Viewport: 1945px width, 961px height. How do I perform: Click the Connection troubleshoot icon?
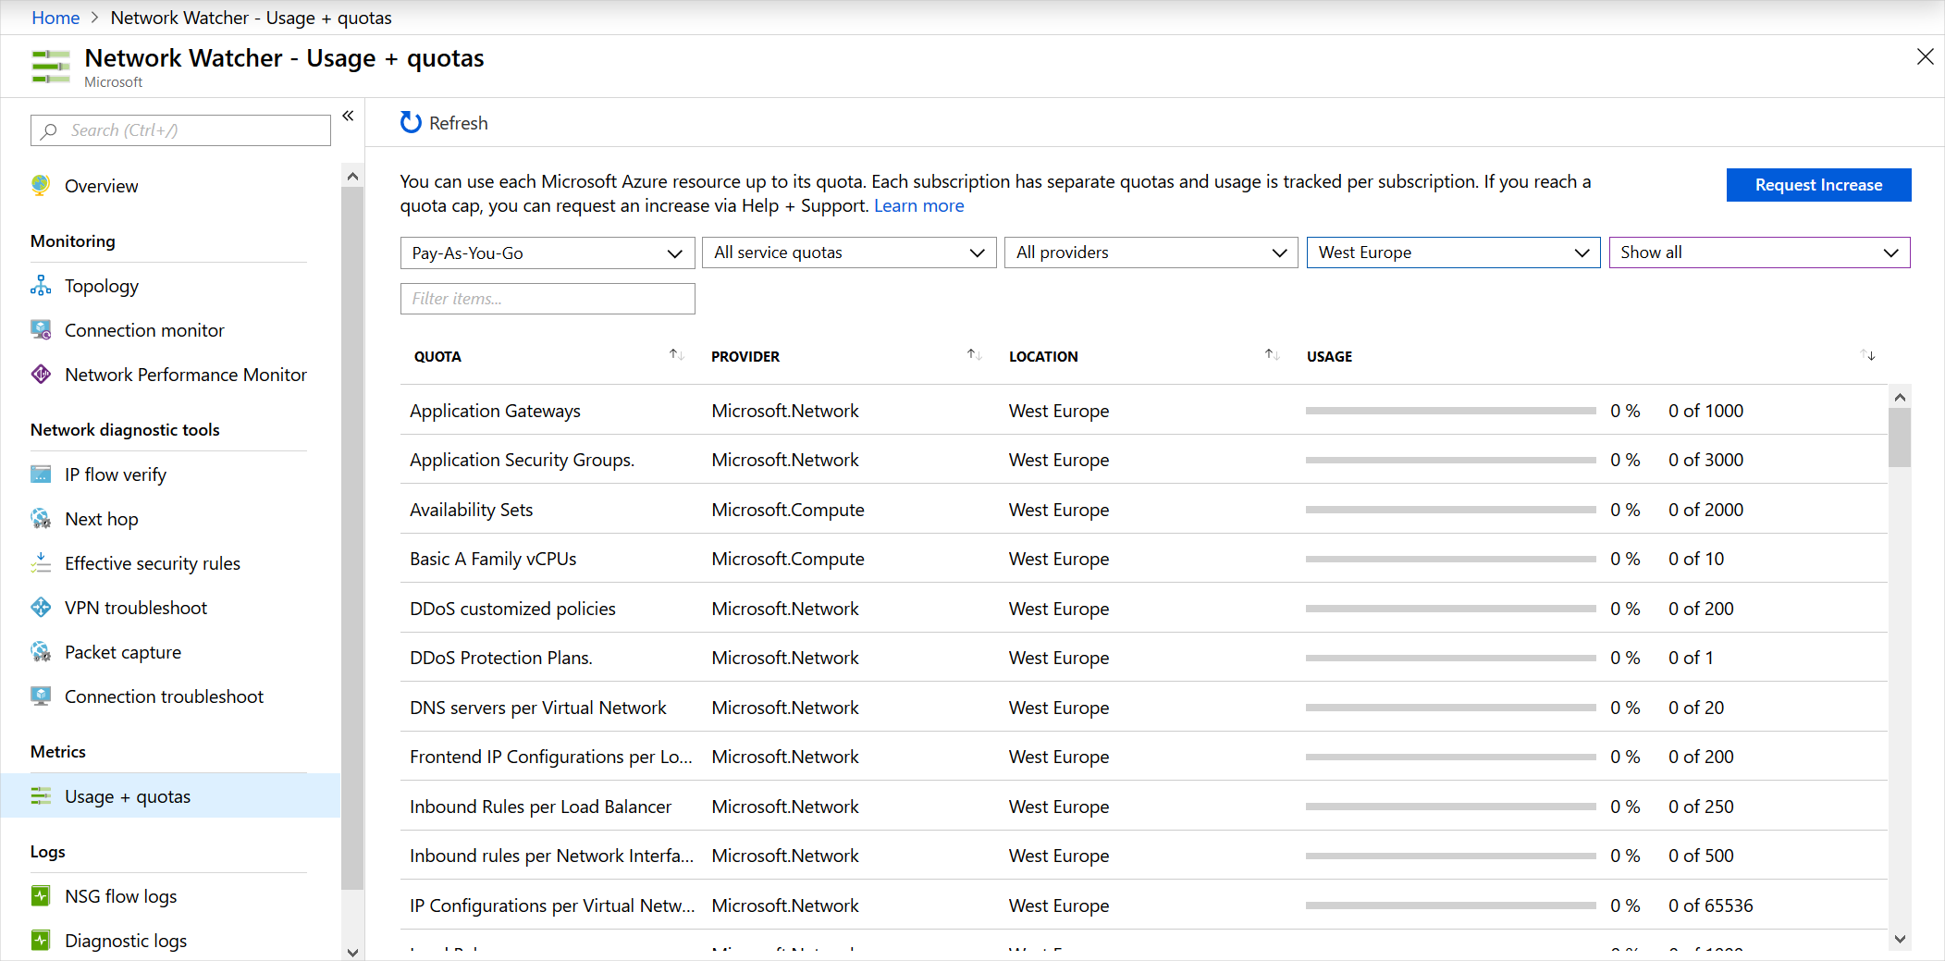point(41,696)
